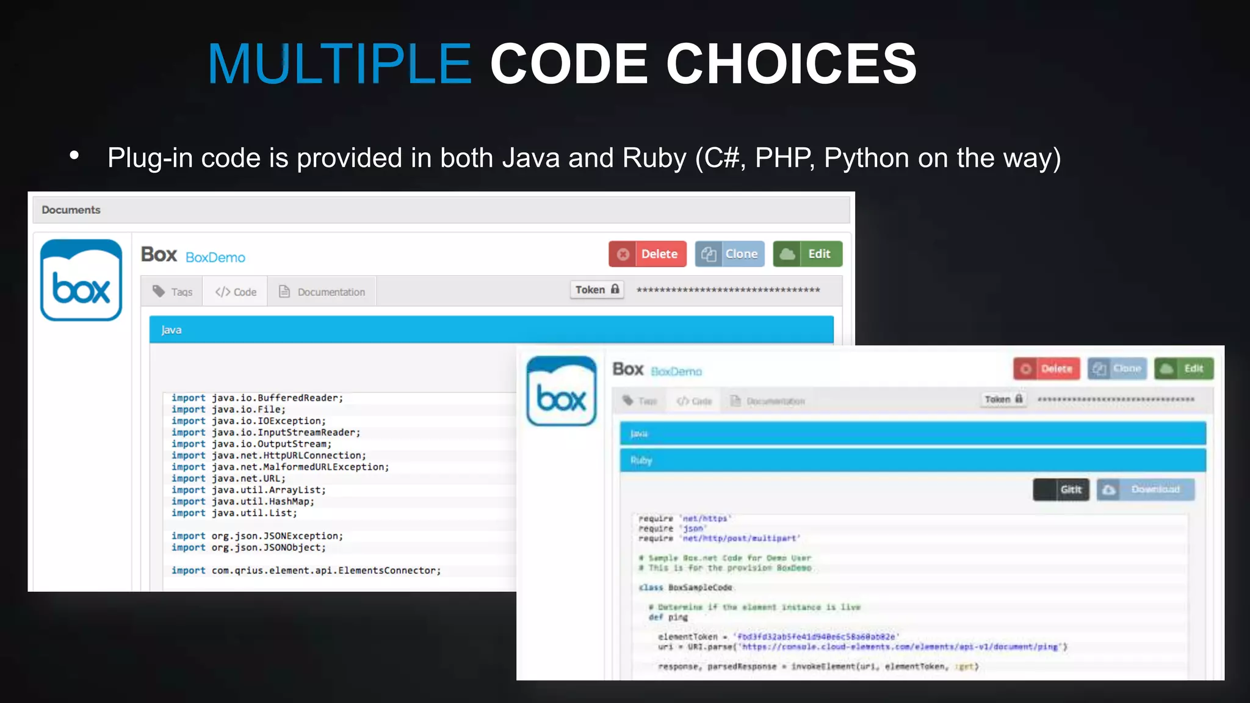This screenshot has height=703, width=1250.
Task: Click the Token lock button in Java window
Action: pos(597,290)
